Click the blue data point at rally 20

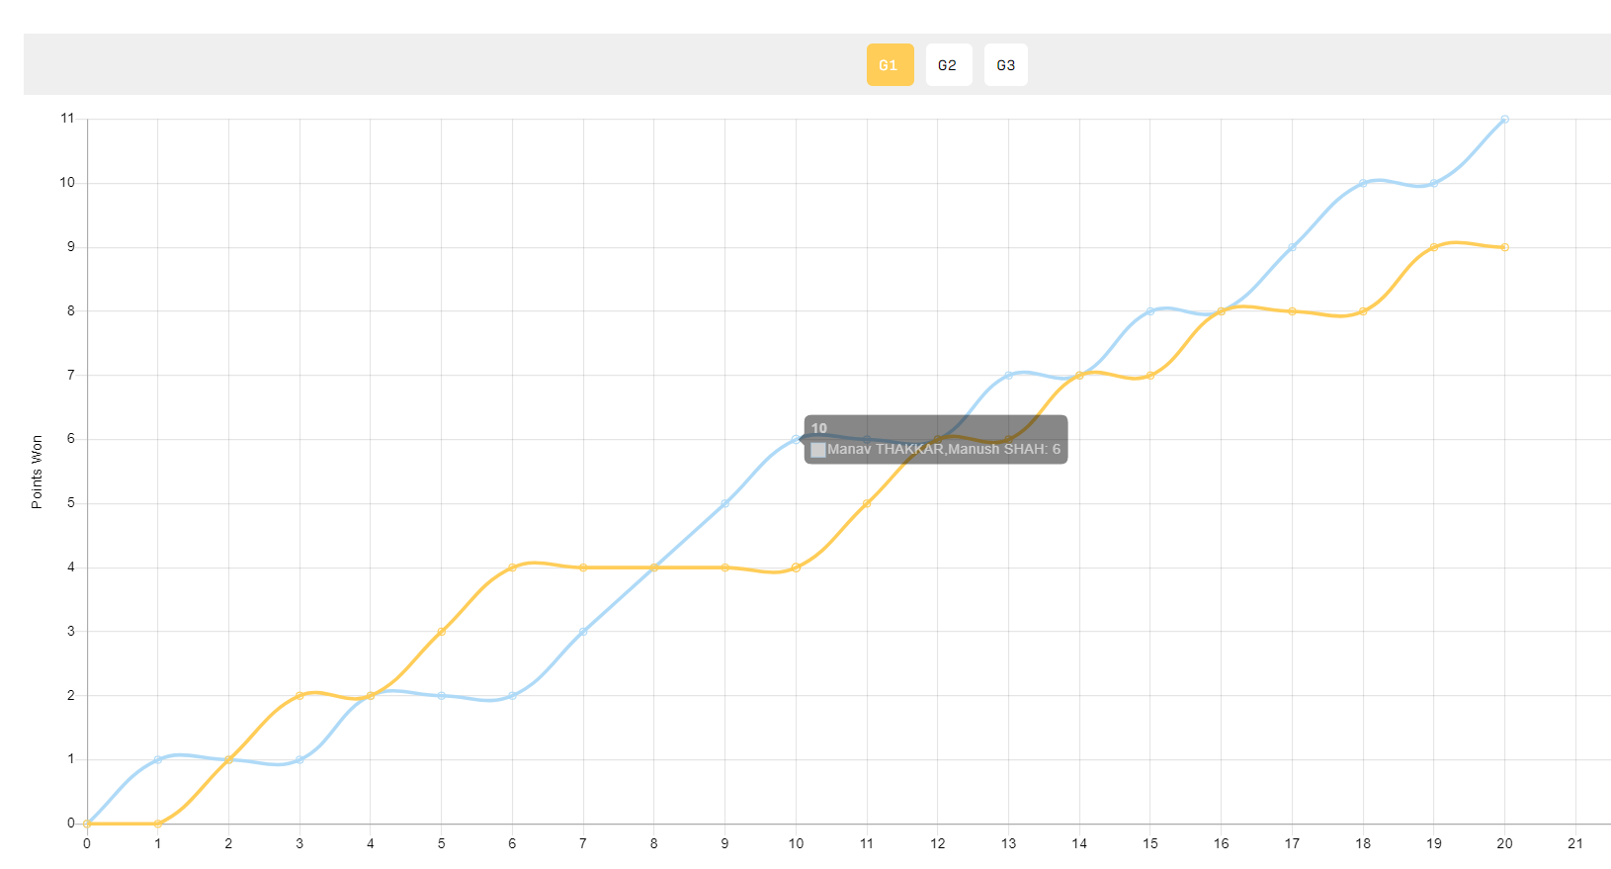(x=1504, y=119)
